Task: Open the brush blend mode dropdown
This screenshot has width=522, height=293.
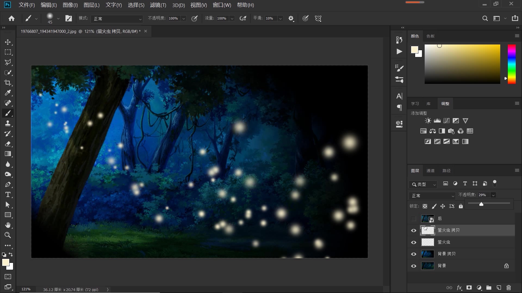Action: click(117, 19)
